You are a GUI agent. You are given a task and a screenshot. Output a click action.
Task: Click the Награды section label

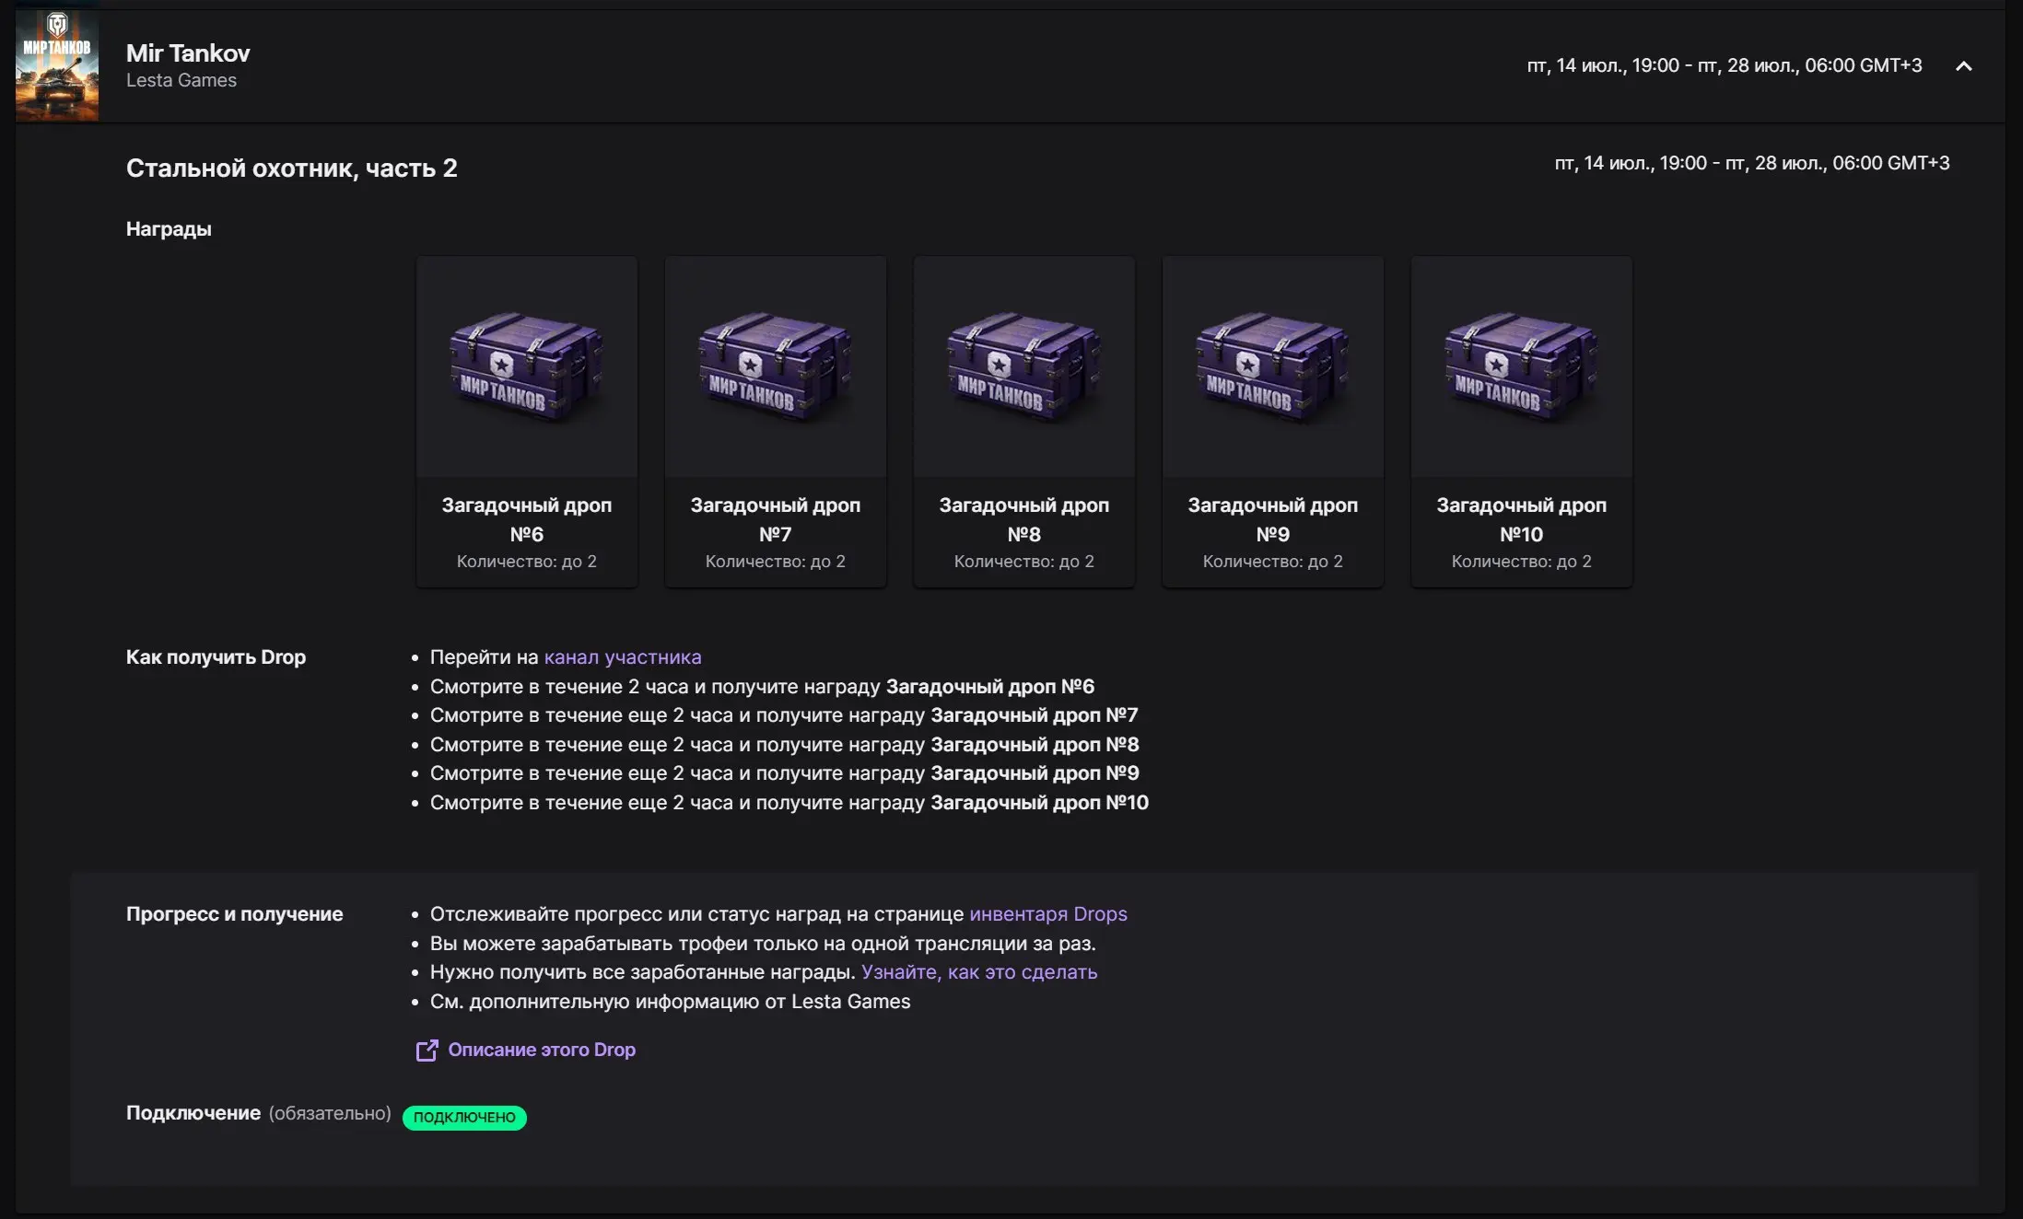click(169, 229)
